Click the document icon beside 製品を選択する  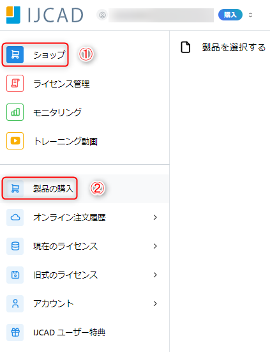(186, 47)
